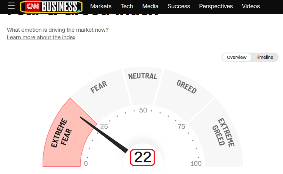
Task: Follow the 'Learn more about the index' link
Action: coord(41,38)
